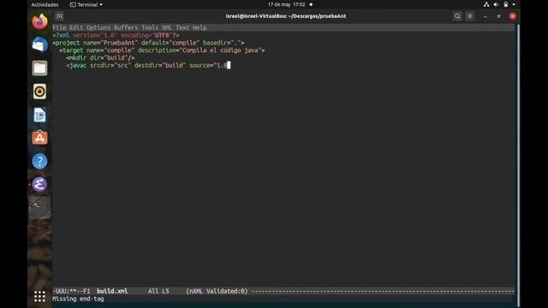This screenshot has width=548, height=308.
Task: Open the Emacs Text menu
Action: (x=182, y=27)
